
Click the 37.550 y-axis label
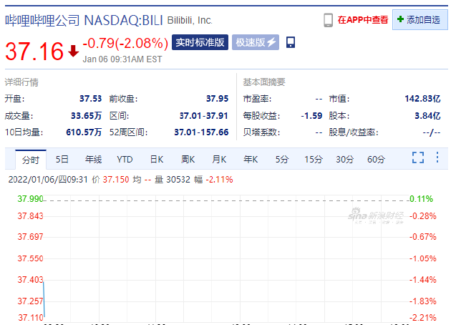pyautogui.click(x=30, y=258)
